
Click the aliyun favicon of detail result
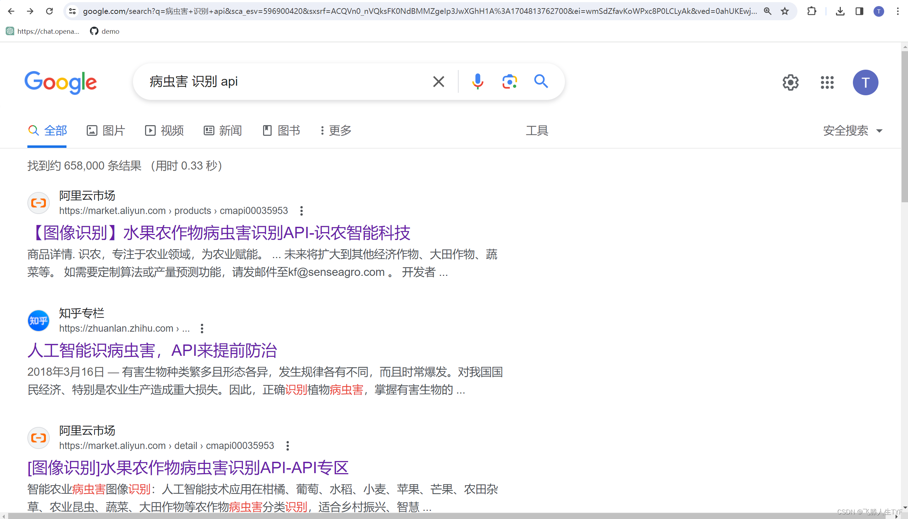pos(38,438)
